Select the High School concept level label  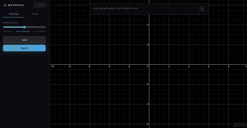(x=8, y=31)
